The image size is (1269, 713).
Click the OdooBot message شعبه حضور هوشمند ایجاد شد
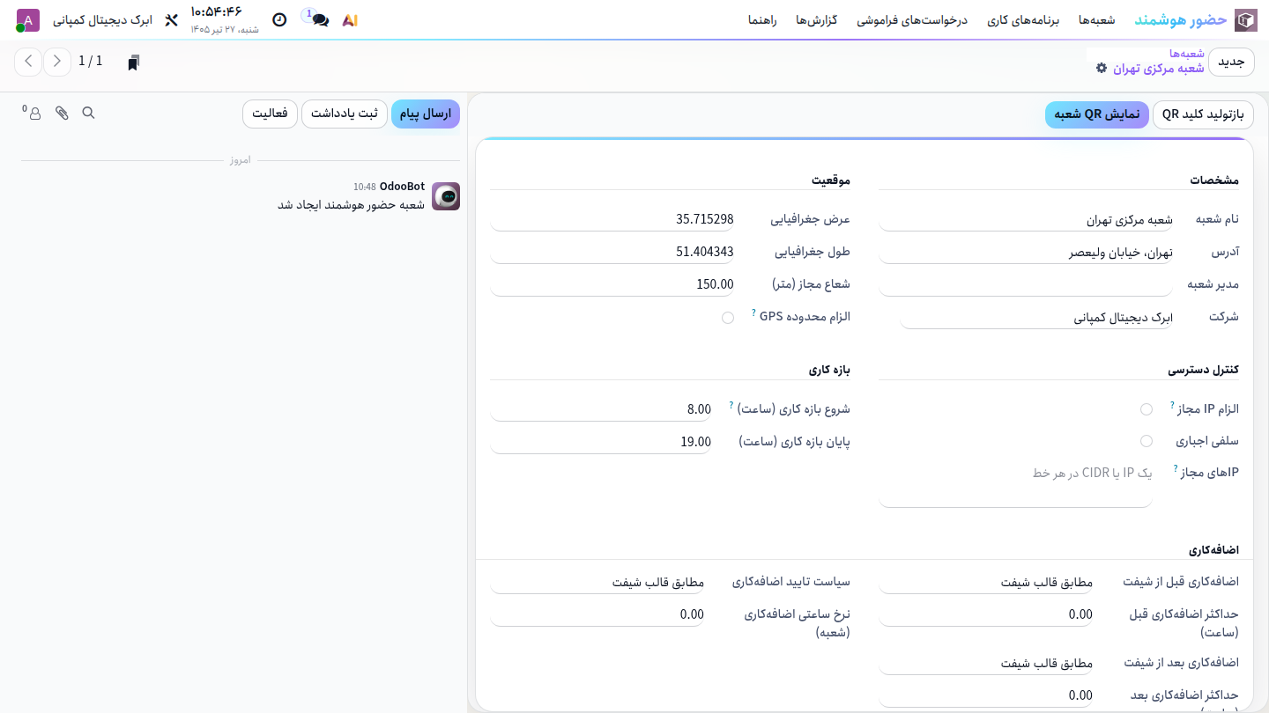tap(352, 204)
